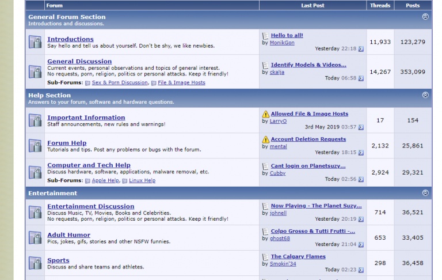The height and width of the screenshot is (280, 442).
Task: Click go-to-last-post arrow beside Yesterday 21:04
Action: click(361, 244)
